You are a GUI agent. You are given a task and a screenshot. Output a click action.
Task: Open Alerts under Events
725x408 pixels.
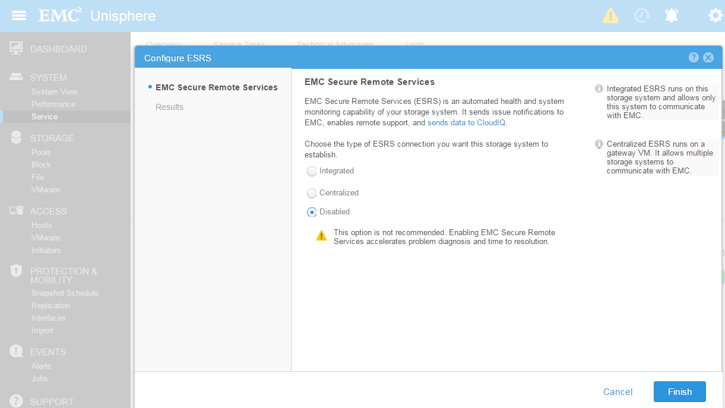click(41, 366)
